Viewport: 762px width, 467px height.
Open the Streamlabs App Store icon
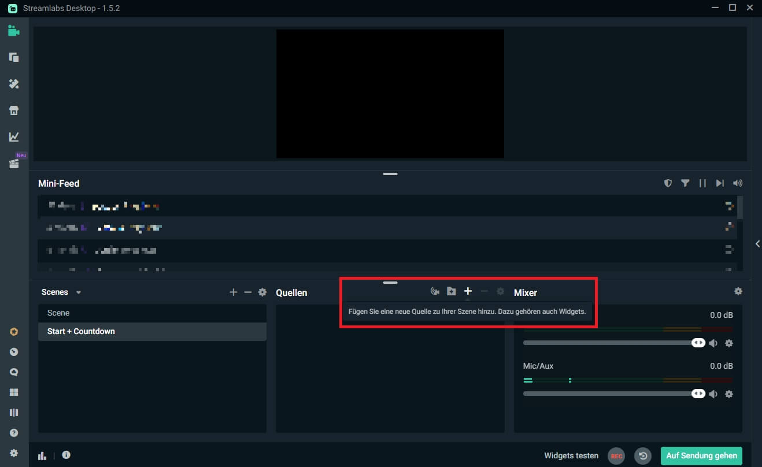tap(14, 110)
